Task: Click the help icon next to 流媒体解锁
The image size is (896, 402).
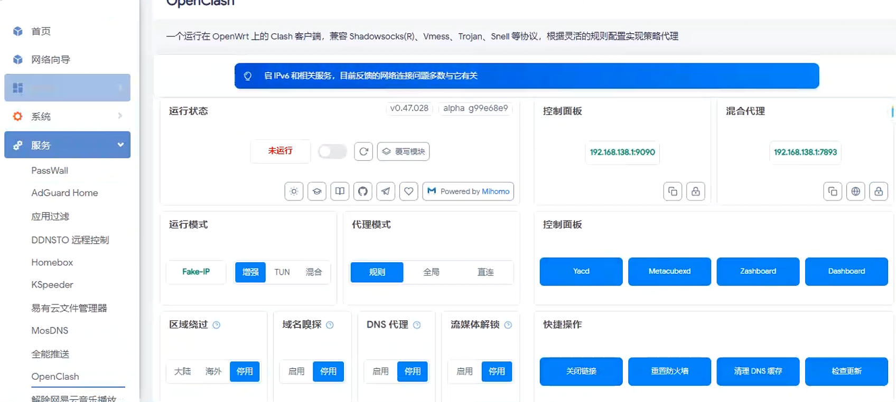Action: pyautogui.click(x=508, y=325)
